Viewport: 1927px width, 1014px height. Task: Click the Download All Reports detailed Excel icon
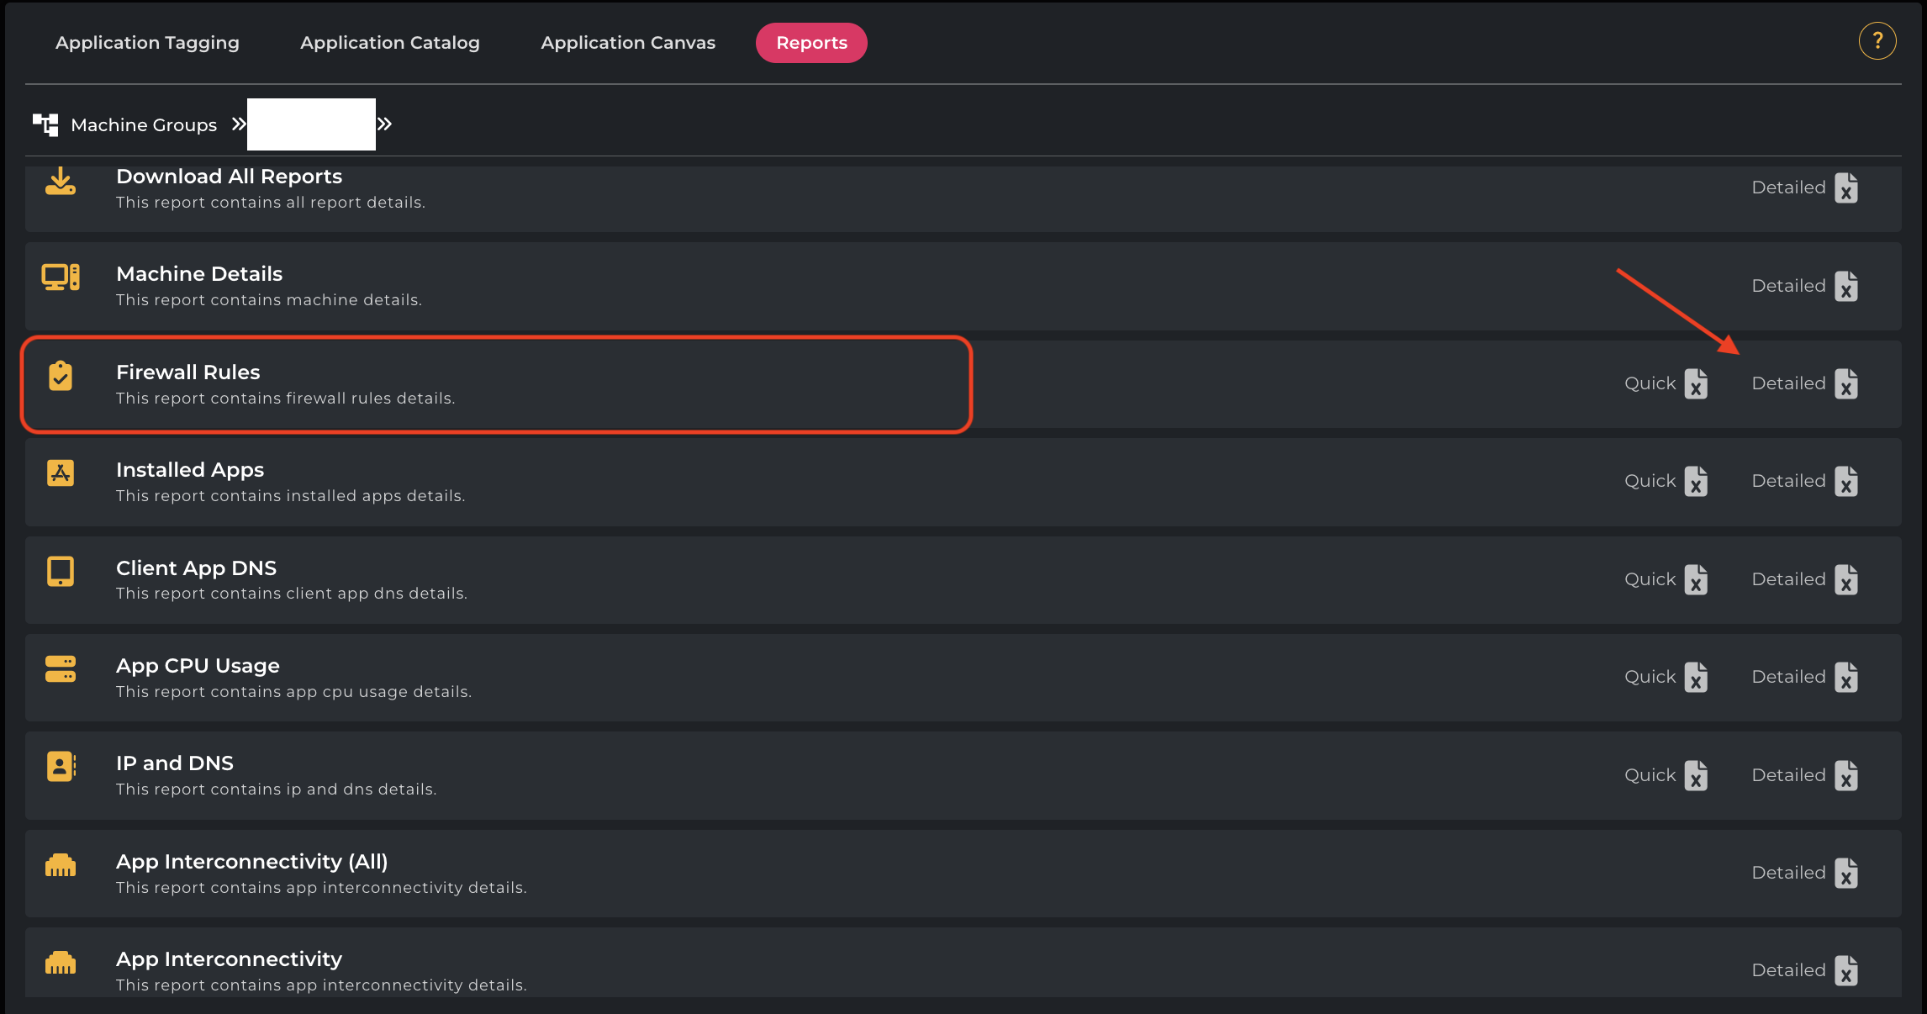coord(1846,188)
